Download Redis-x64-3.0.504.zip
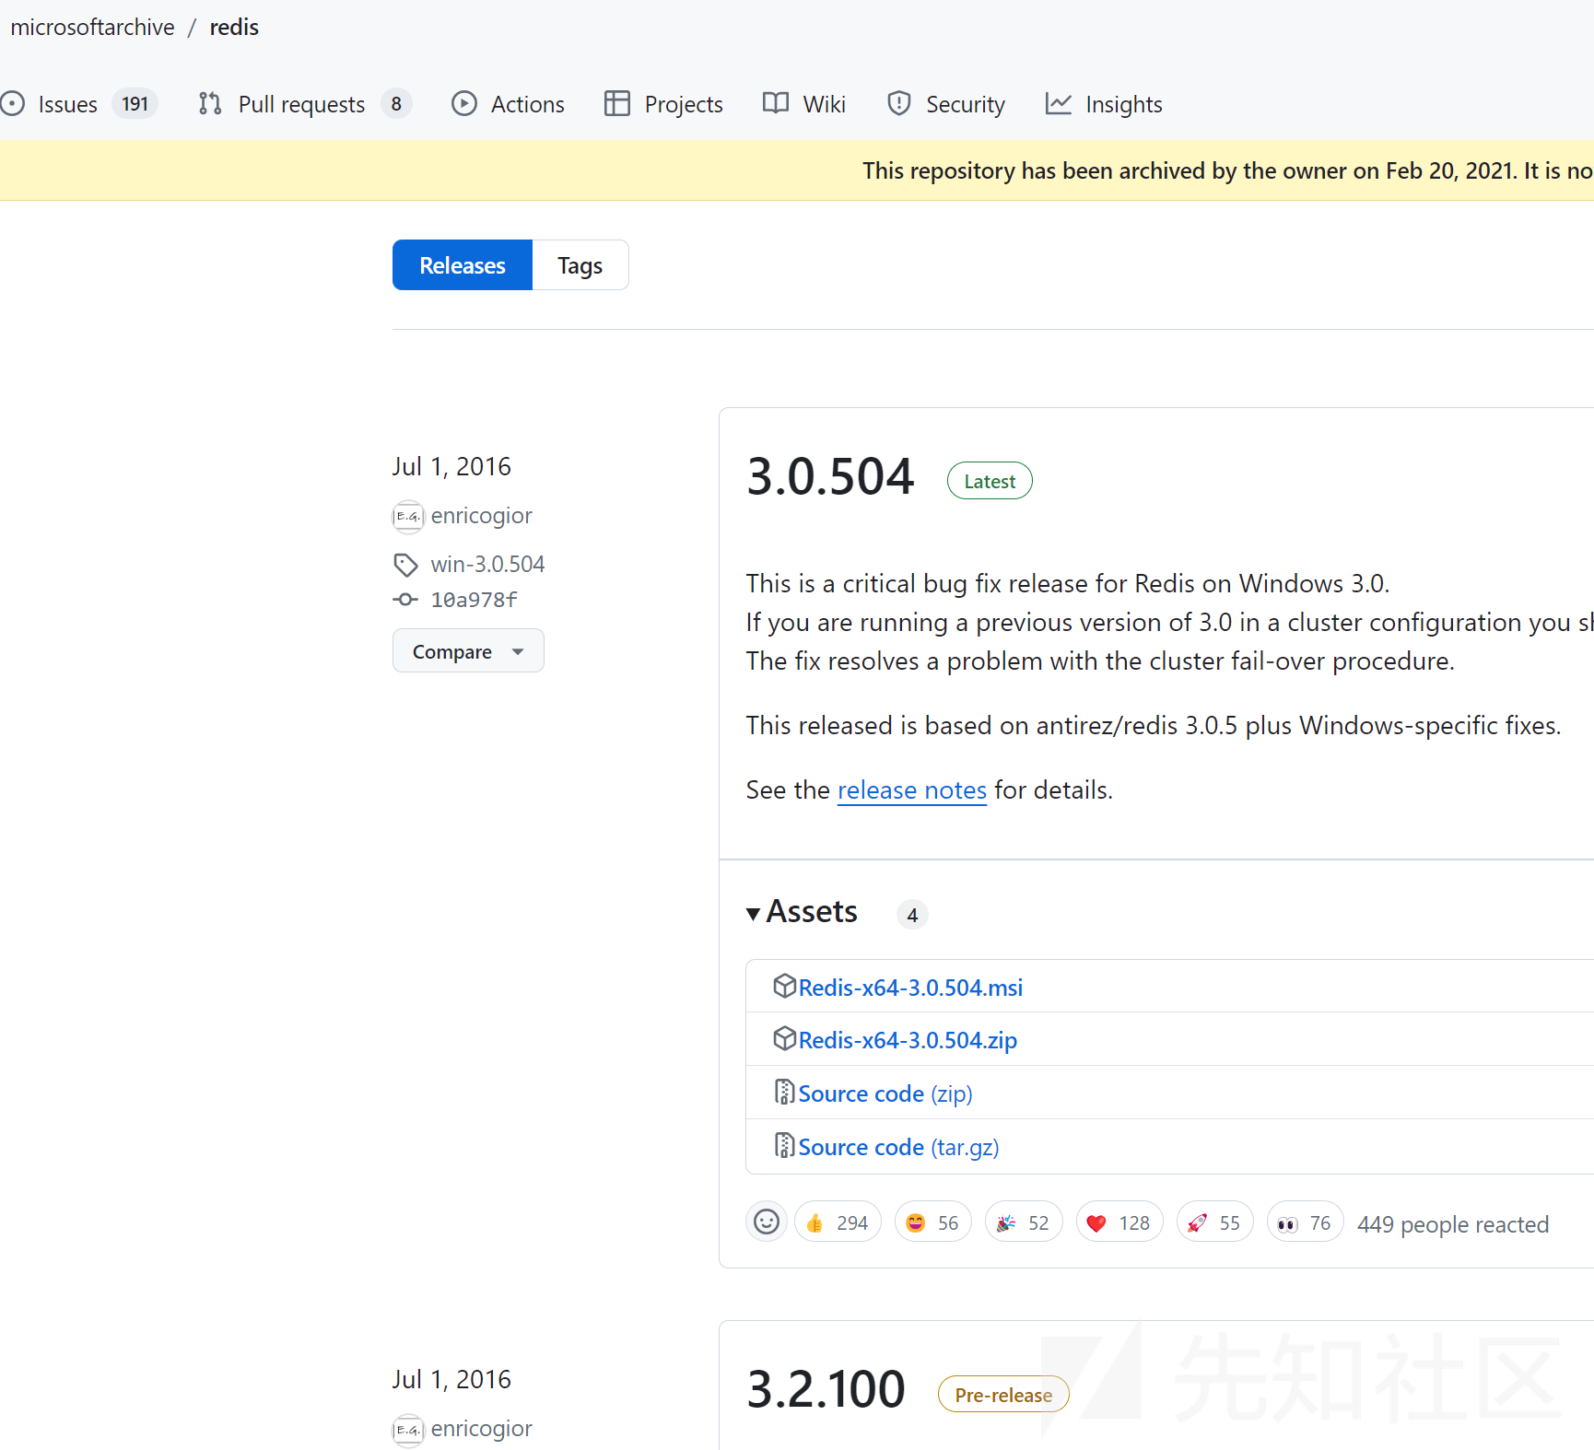1594x1450 pixels. (x=908, y=1039)
